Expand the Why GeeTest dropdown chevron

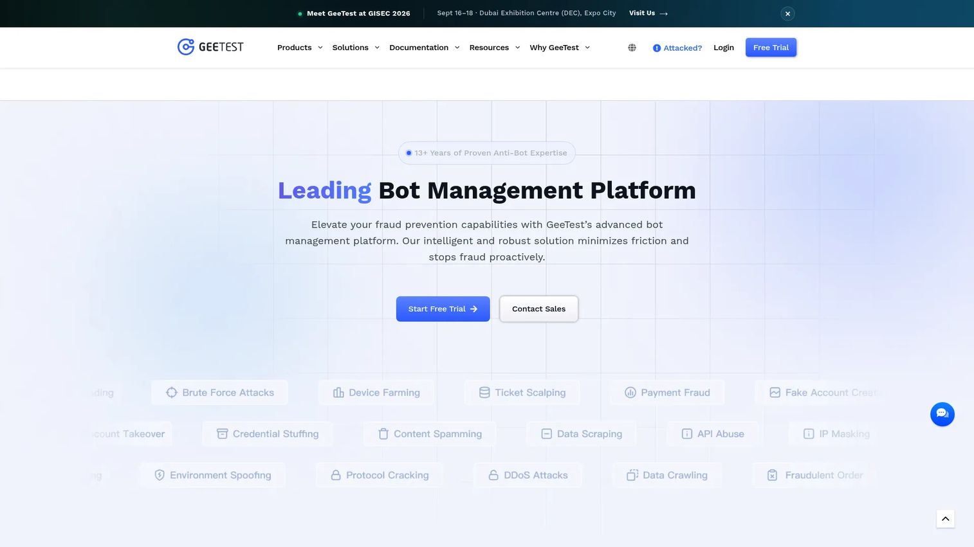(x=587, y=48)
